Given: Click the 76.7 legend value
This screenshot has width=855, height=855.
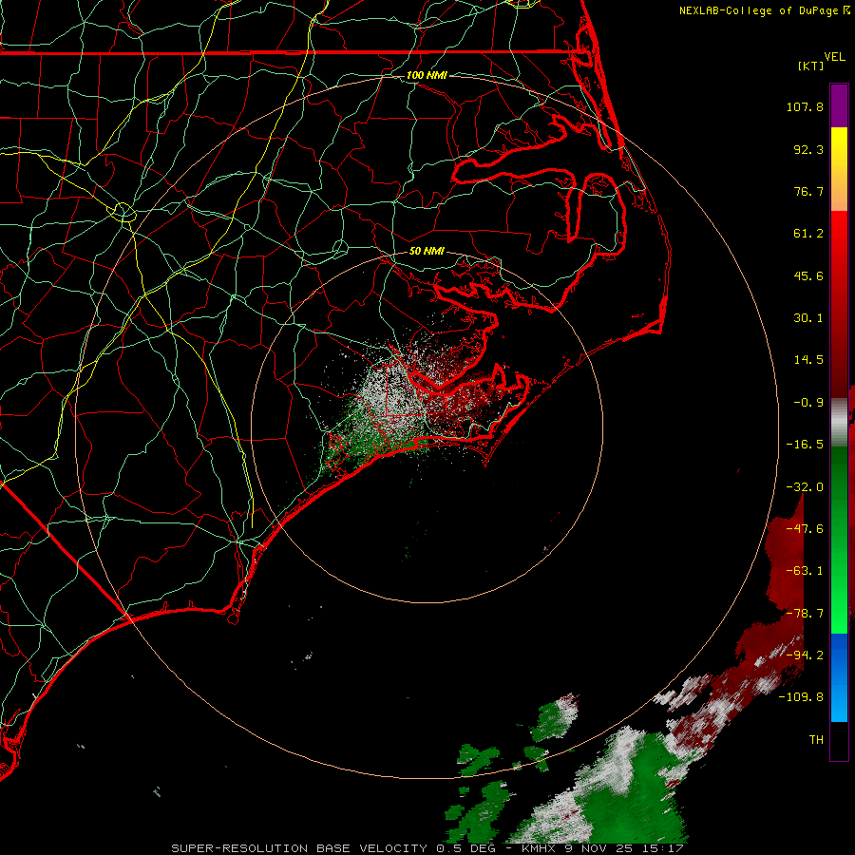Looking at the screenshot, I should click(808, 191).
